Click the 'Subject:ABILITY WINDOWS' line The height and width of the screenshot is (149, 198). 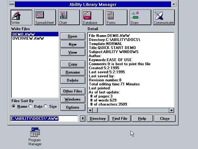point(114,52)
